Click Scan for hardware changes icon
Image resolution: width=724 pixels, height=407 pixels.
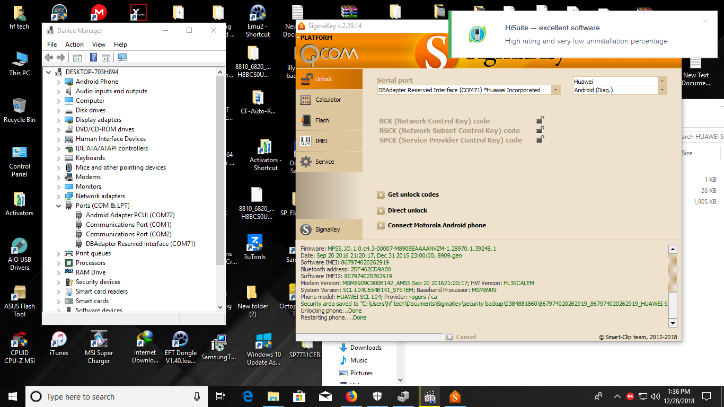click(122, 57)
